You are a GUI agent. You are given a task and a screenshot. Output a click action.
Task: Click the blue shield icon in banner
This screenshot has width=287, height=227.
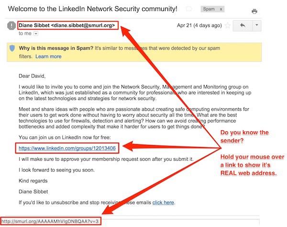12,48
